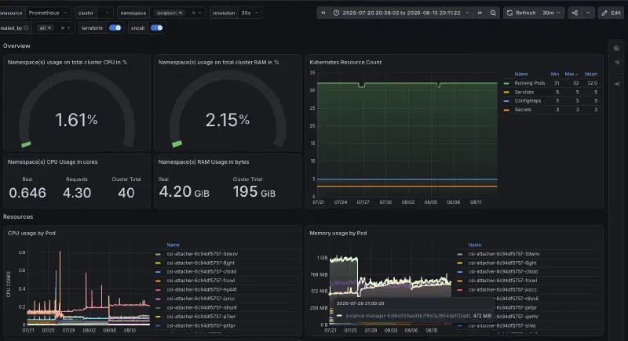Sort resource count legend by Max
Screen dimensions: 628x341
pos(571,74)
